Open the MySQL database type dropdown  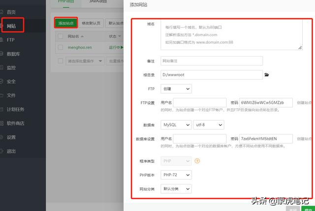176,125
